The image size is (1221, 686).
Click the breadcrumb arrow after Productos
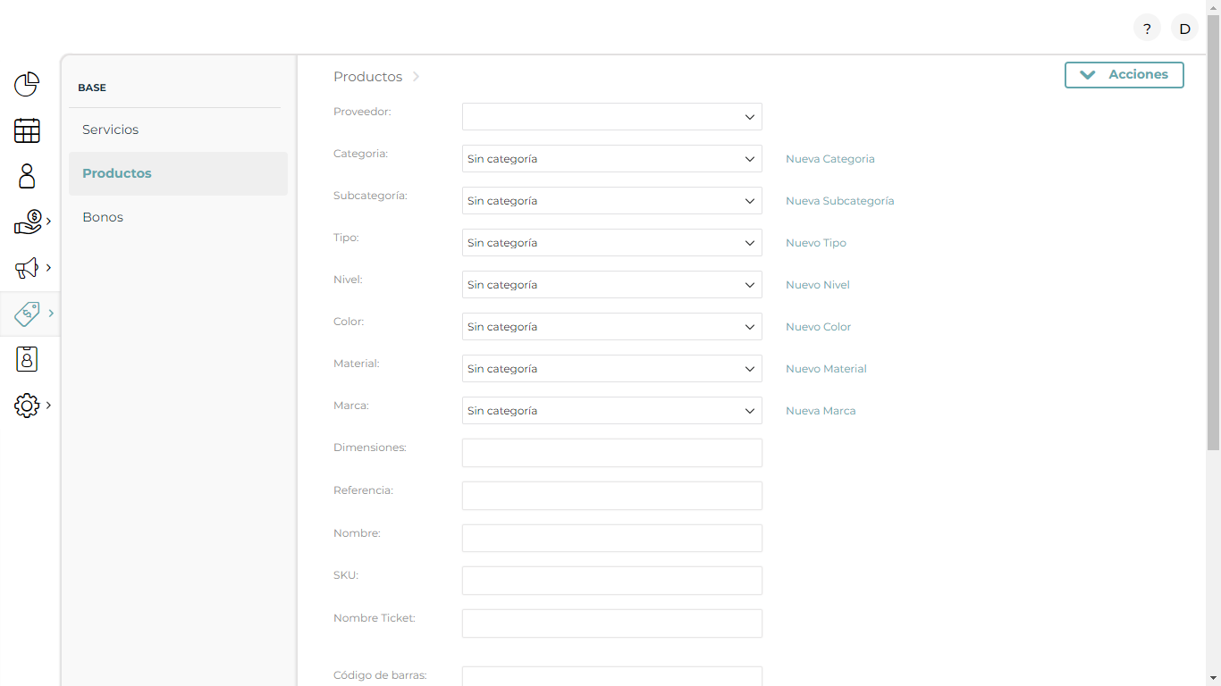click(416, 77)
